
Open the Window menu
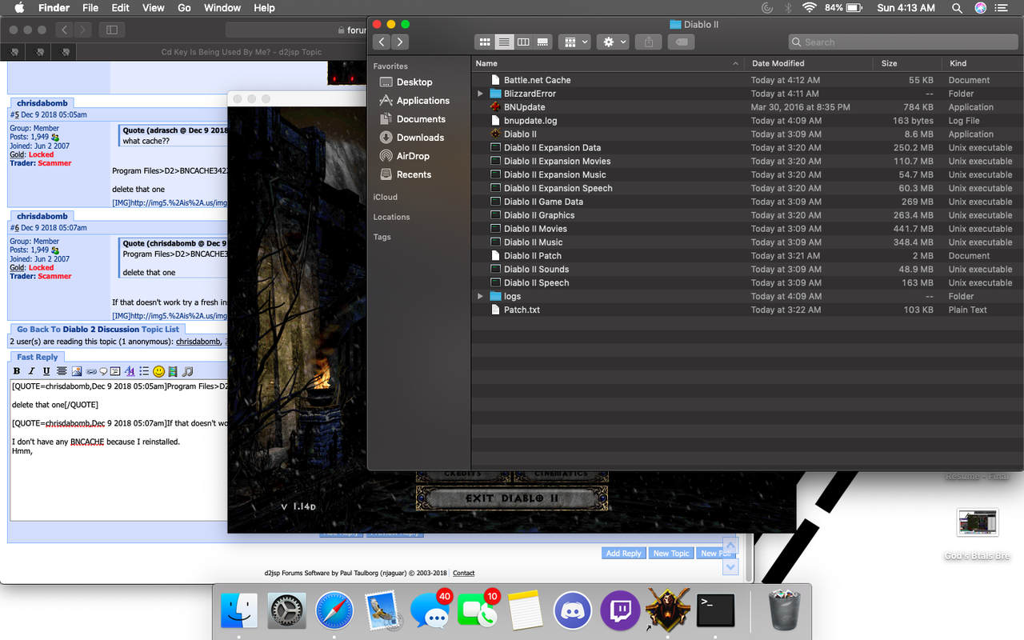[x=222, y=8]
